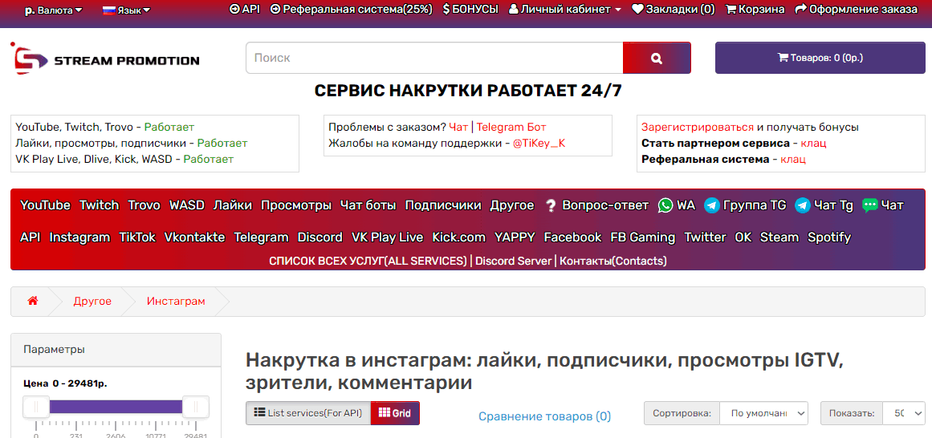Click the left price slider handle
The image size is (932, 438).
(36, 407)
